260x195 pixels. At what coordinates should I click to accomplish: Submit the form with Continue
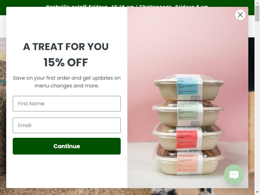coord(67,146)
